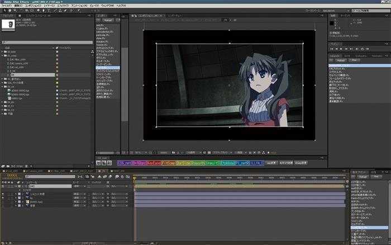Step back one frame in Preview panel
This screenshot has height=245, width=391.
pyautogui.click(x=337, y=49)
